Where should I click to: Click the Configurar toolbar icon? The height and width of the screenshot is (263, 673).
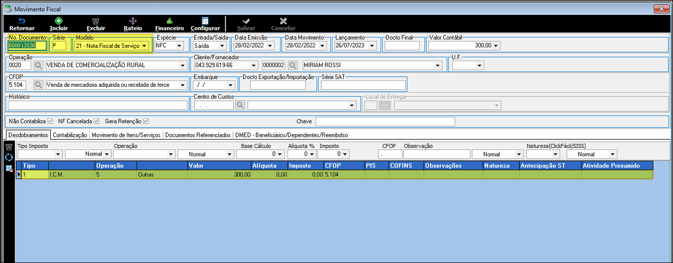pyautogui.click(x=205, y=21)
